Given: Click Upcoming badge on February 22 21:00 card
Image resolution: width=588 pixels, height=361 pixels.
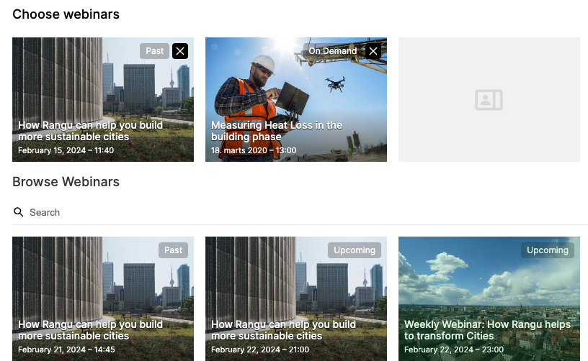Looking at the screenshot, I should (355, 250).
